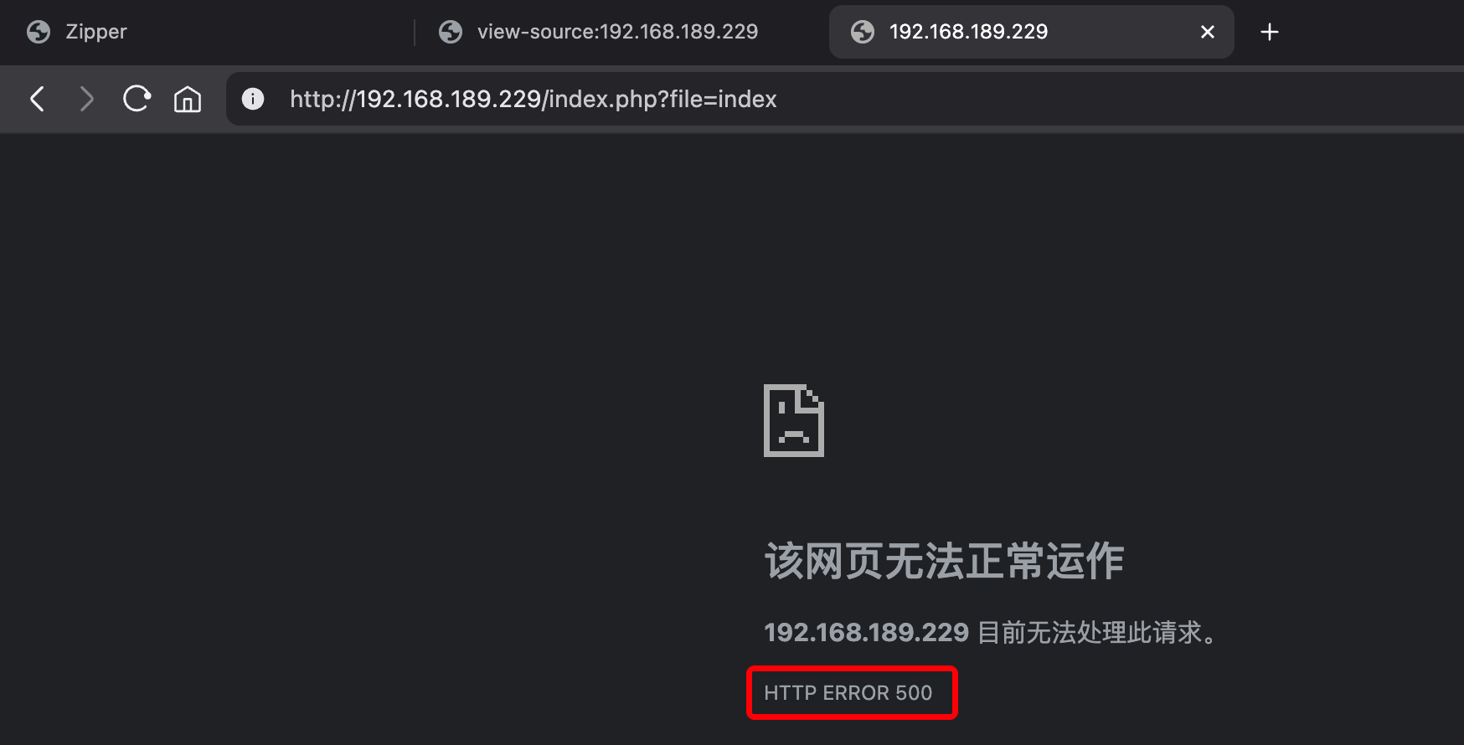Click the URL in the address bar
Screen dimensions: 1464x745
point(534,99)
